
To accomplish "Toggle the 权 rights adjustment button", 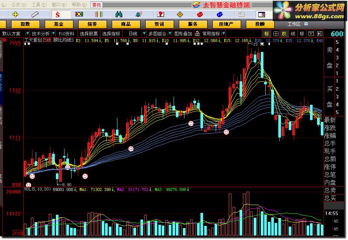I will pos(284,33).
